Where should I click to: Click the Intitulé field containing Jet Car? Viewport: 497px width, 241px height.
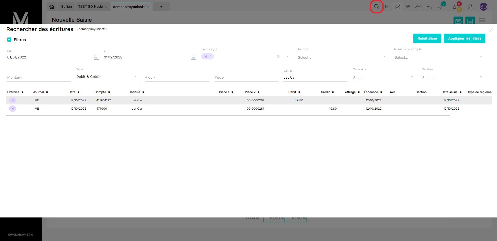315,78
